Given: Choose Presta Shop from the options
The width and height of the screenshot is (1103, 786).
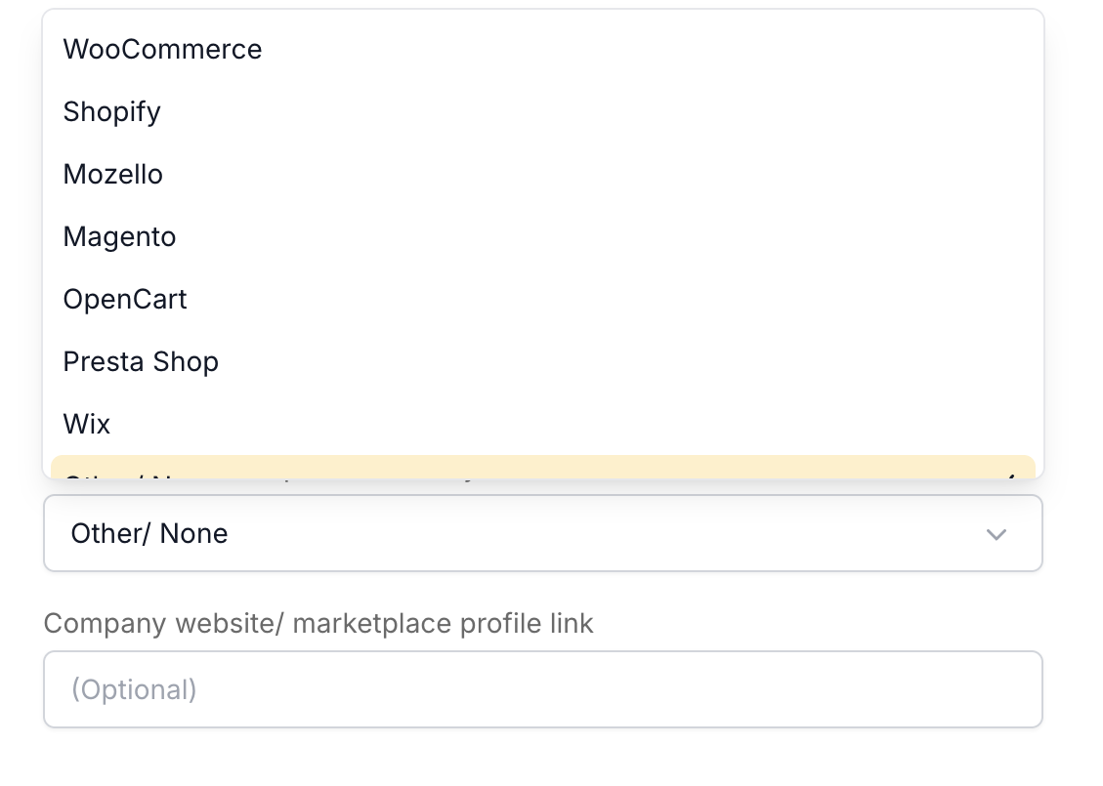Looking at the screenshot, I should [x=141, y=361].
